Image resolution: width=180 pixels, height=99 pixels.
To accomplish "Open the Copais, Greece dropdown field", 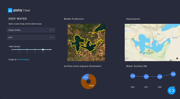I will click(x=31, y=30).
